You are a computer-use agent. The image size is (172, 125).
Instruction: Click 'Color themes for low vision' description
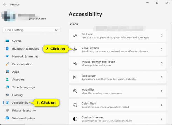(x=107, y=121)
